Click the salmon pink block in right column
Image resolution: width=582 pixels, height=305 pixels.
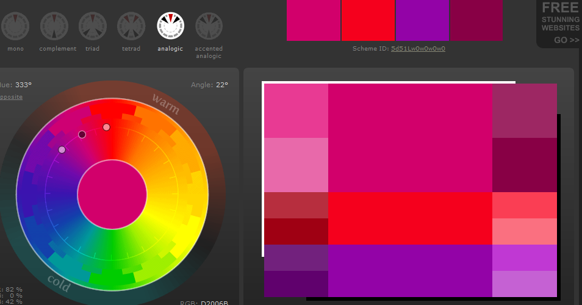(x=525, y=231)
